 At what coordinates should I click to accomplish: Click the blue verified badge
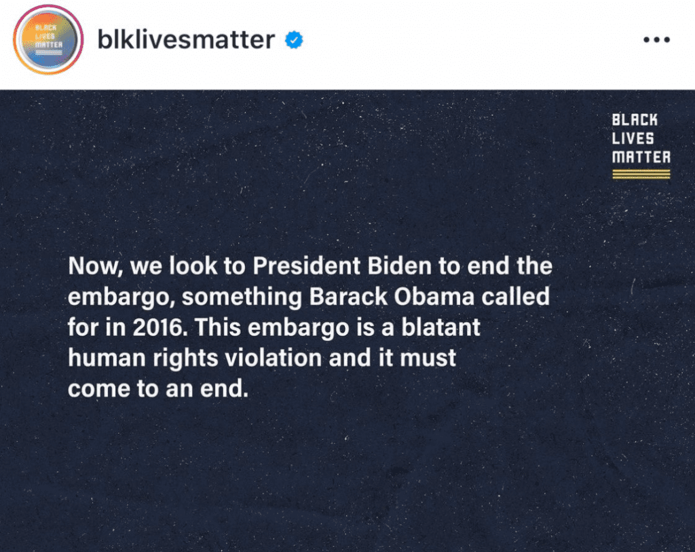tap(294, 40)
